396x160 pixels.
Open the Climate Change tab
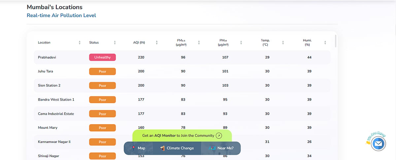177,148
